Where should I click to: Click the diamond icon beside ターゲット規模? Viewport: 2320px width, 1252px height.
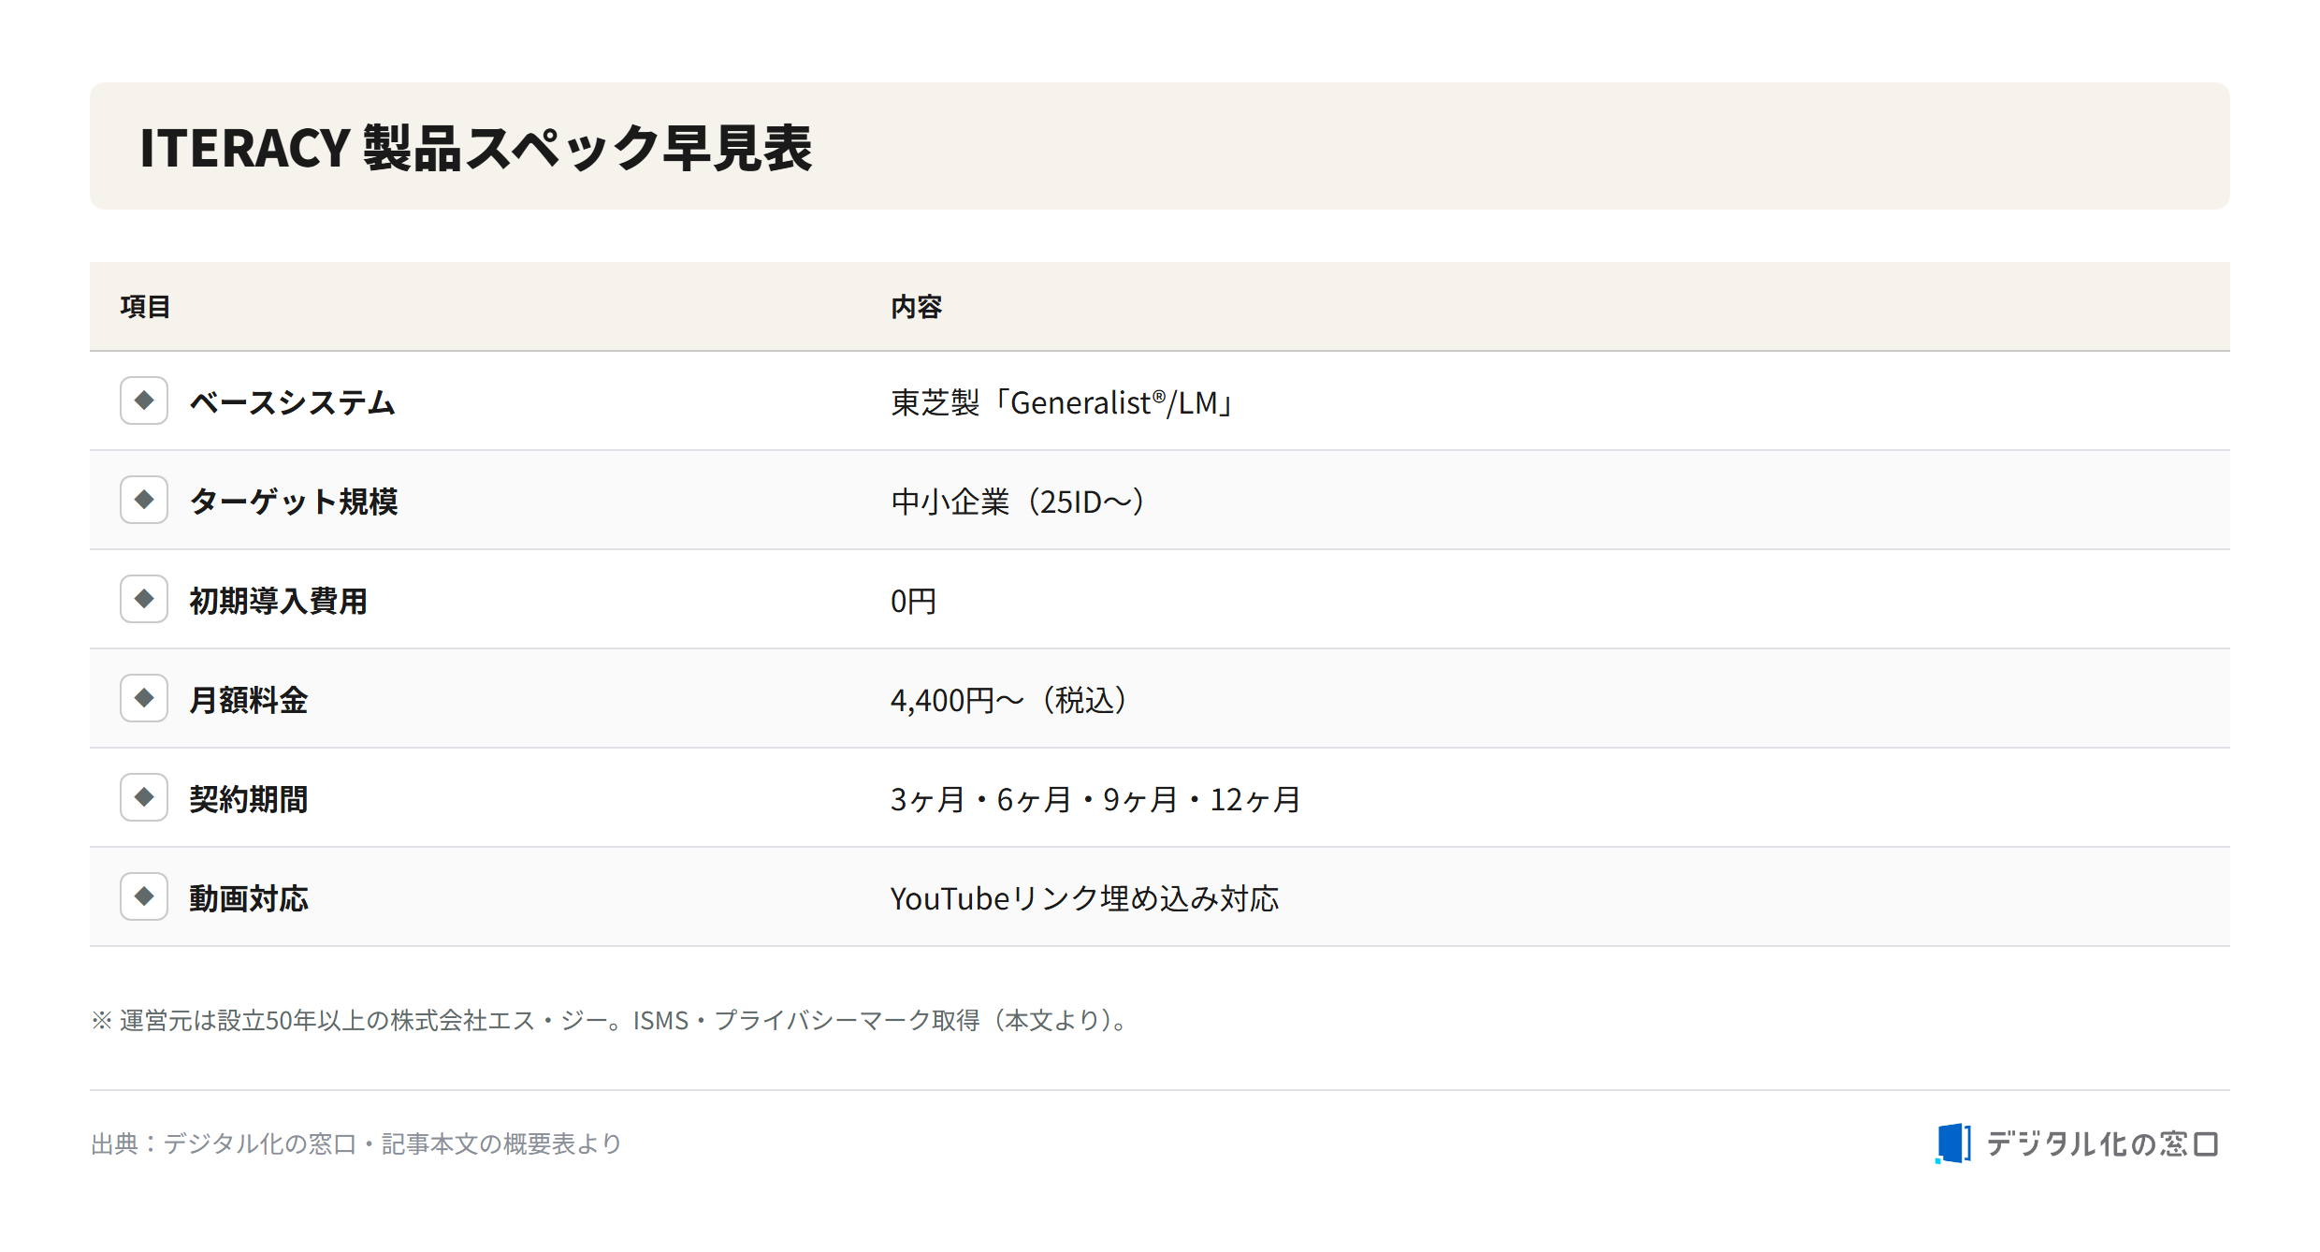(x=144, y=500)
